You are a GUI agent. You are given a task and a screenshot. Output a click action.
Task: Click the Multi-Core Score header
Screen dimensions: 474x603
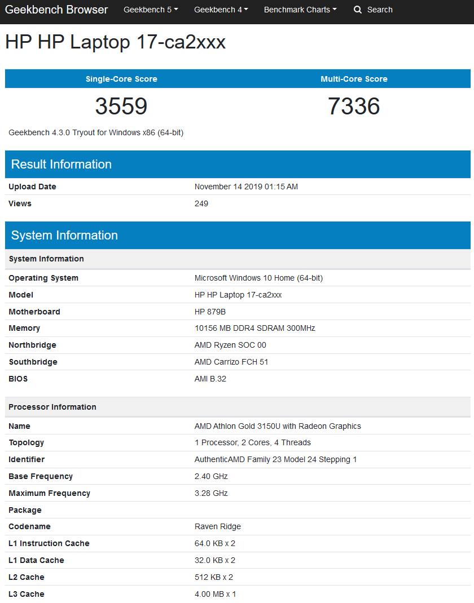(354, 79)
